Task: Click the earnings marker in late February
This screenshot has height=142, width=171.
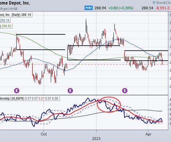Action: [125, 91]
